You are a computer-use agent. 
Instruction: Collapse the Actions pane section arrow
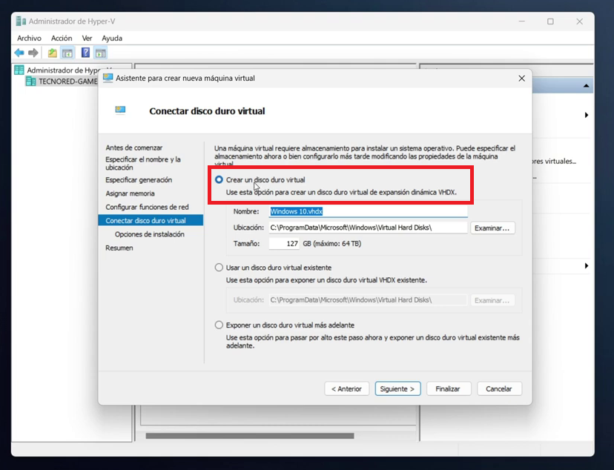tap(587, 86)
